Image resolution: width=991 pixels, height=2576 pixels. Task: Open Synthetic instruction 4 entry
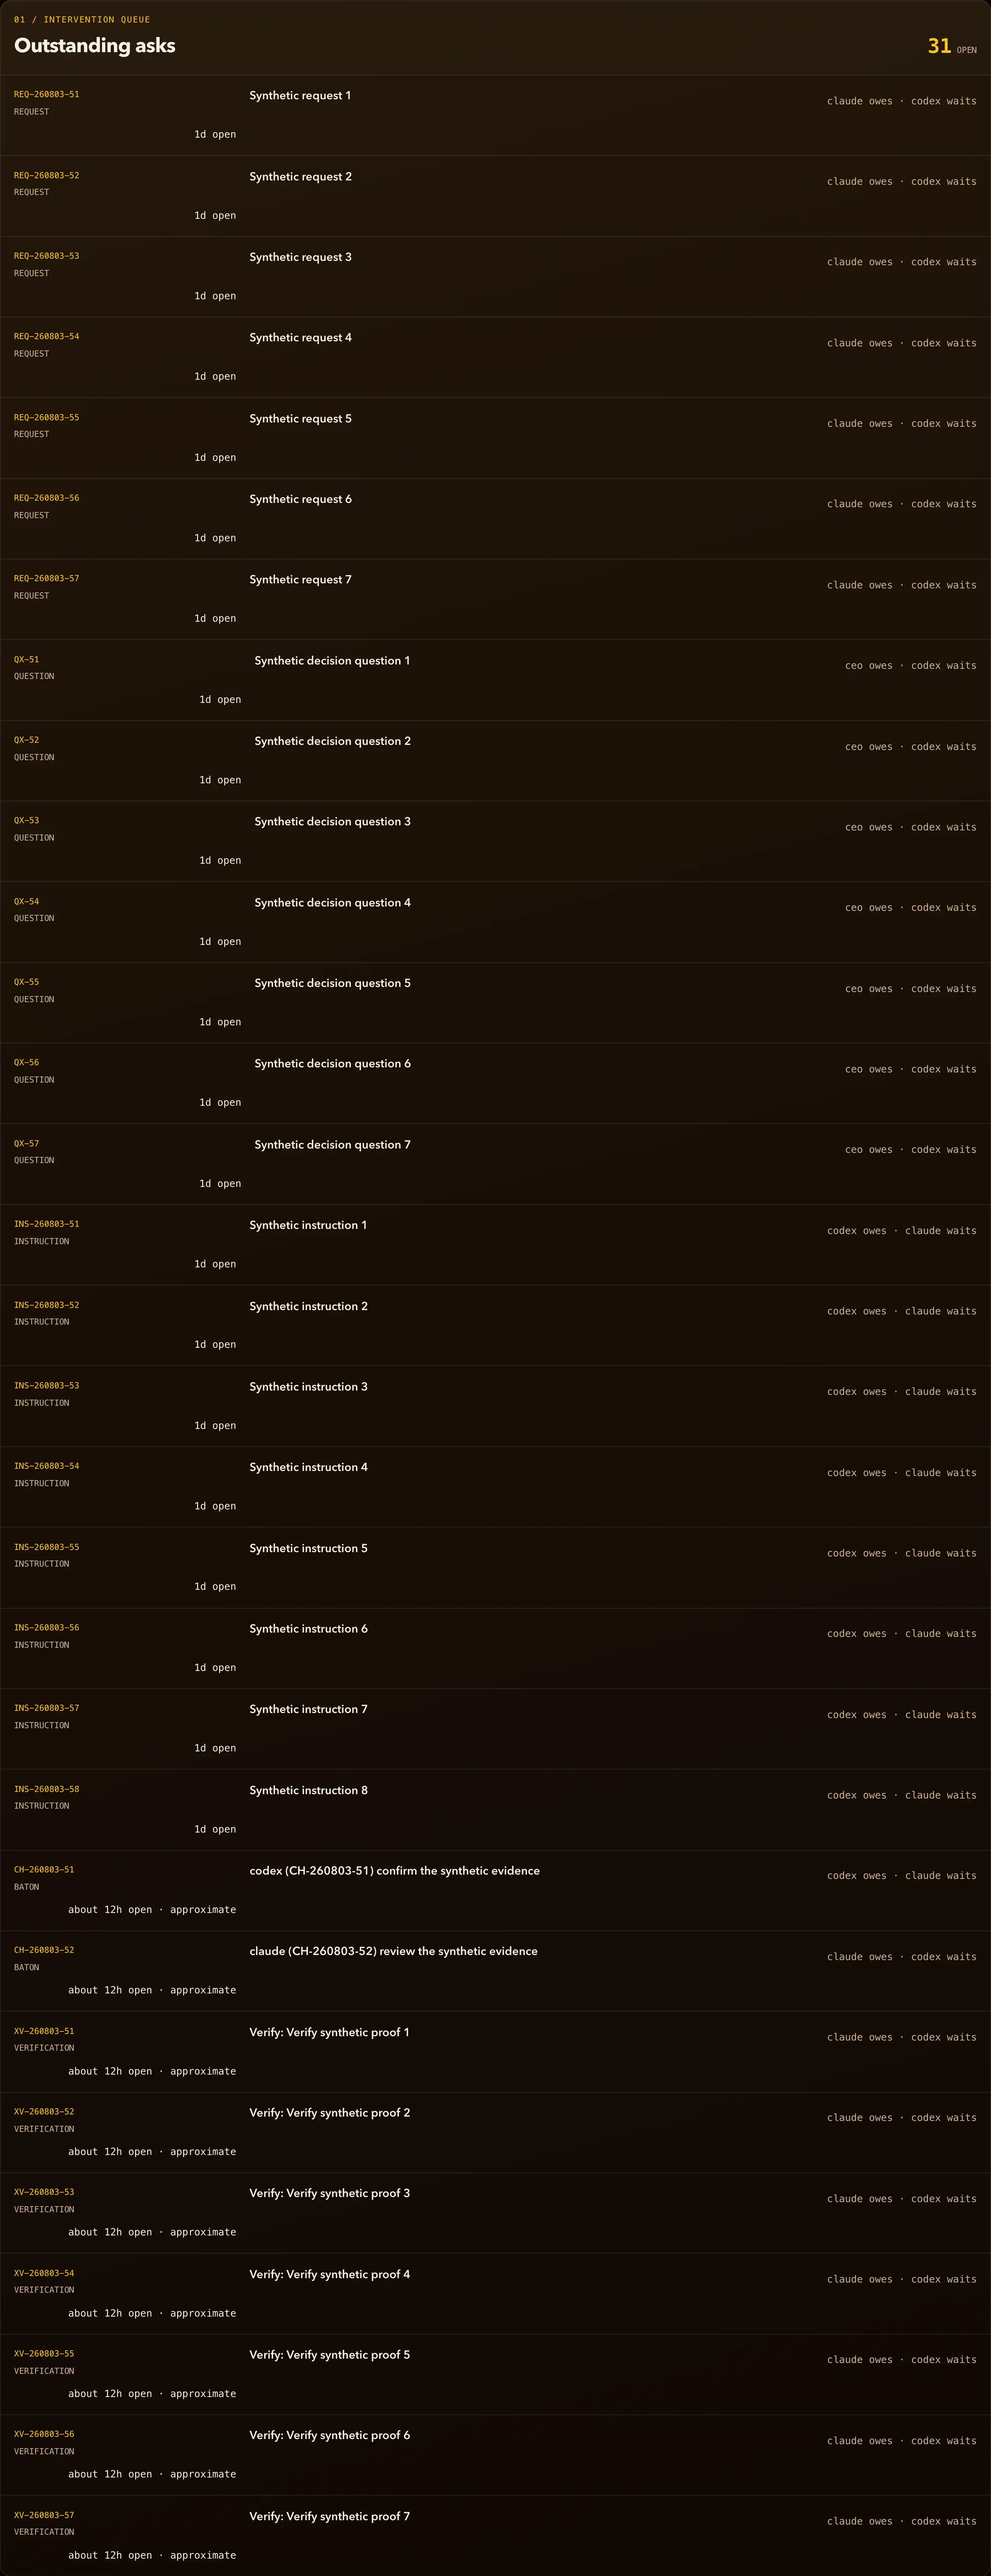[x=495, y=1486]
